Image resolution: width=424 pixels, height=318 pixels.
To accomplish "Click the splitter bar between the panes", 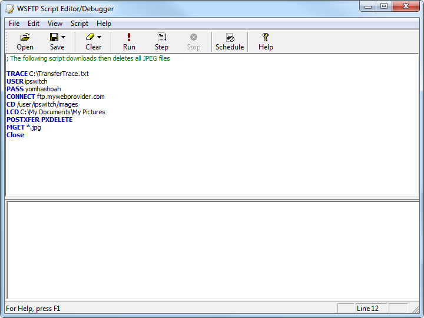I will (212, 199).
